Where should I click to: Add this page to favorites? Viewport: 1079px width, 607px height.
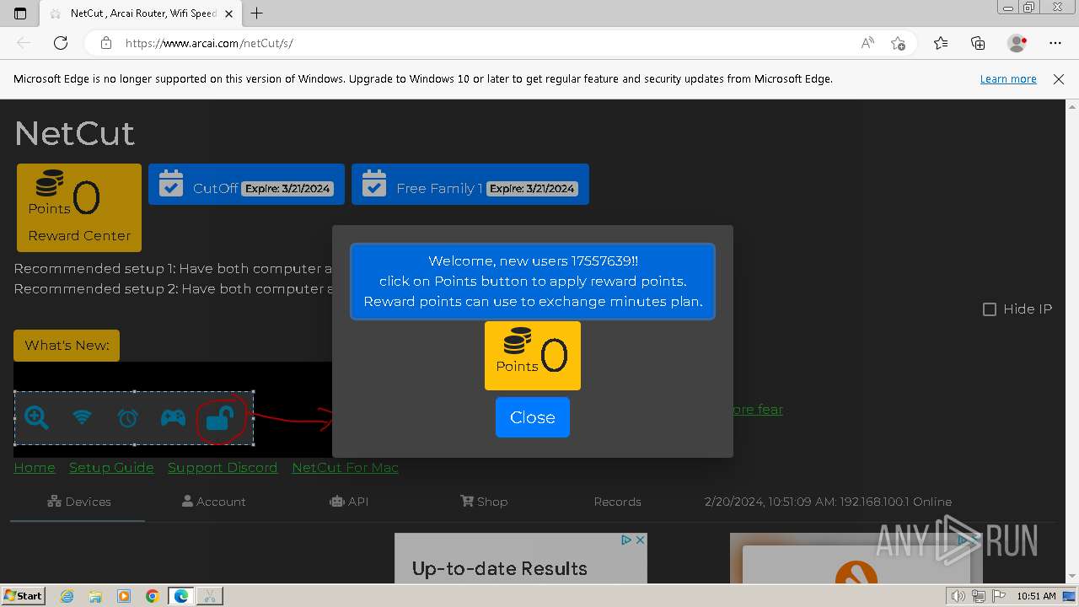pos(898,43)
